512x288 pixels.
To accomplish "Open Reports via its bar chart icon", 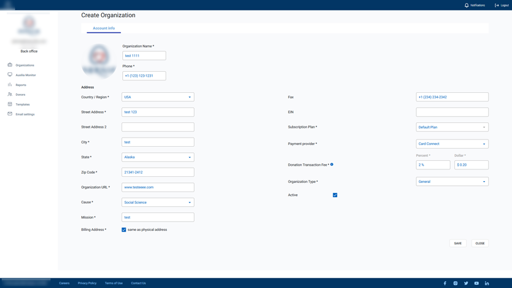I will click(10, 85).
